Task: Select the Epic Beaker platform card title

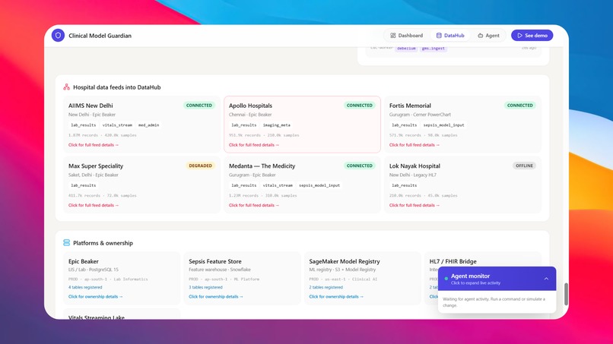Action: [83, 262]
